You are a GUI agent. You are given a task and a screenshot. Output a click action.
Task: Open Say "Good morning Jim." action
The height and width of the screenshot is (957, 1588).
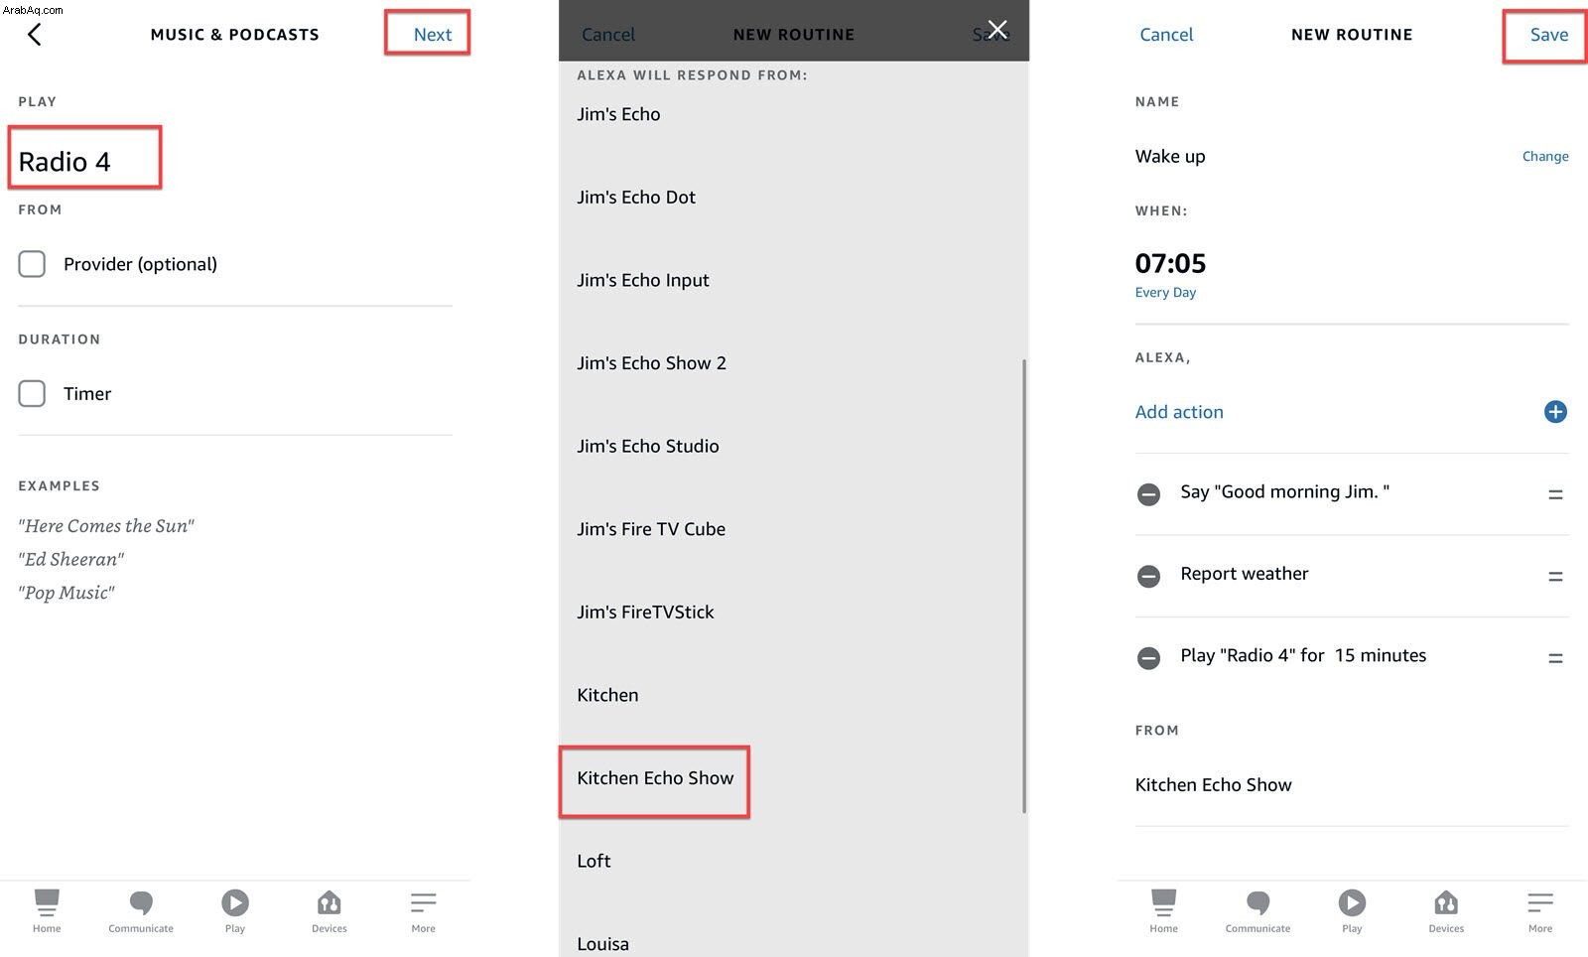1284,492
